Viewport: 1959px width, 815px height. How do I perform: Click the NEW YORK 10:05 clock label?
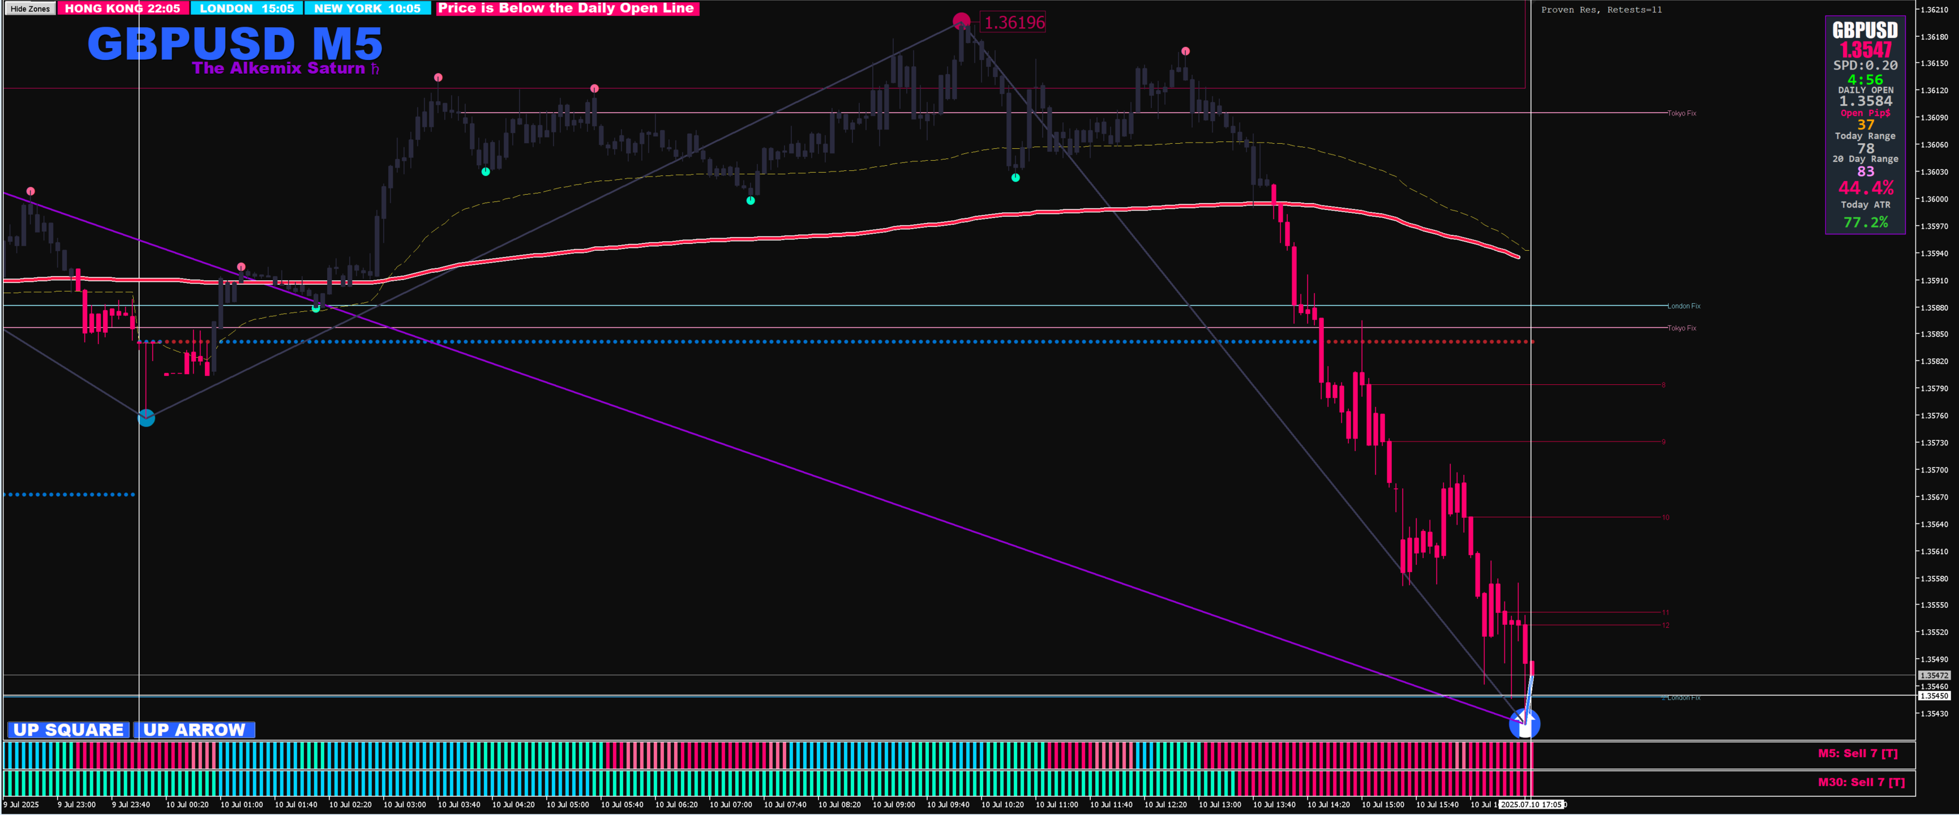tap(367, 8)
